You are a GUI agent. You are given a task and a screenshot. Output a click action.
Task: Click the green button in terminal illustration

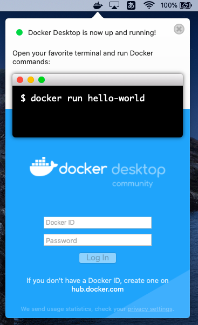(x=42, y=80)
